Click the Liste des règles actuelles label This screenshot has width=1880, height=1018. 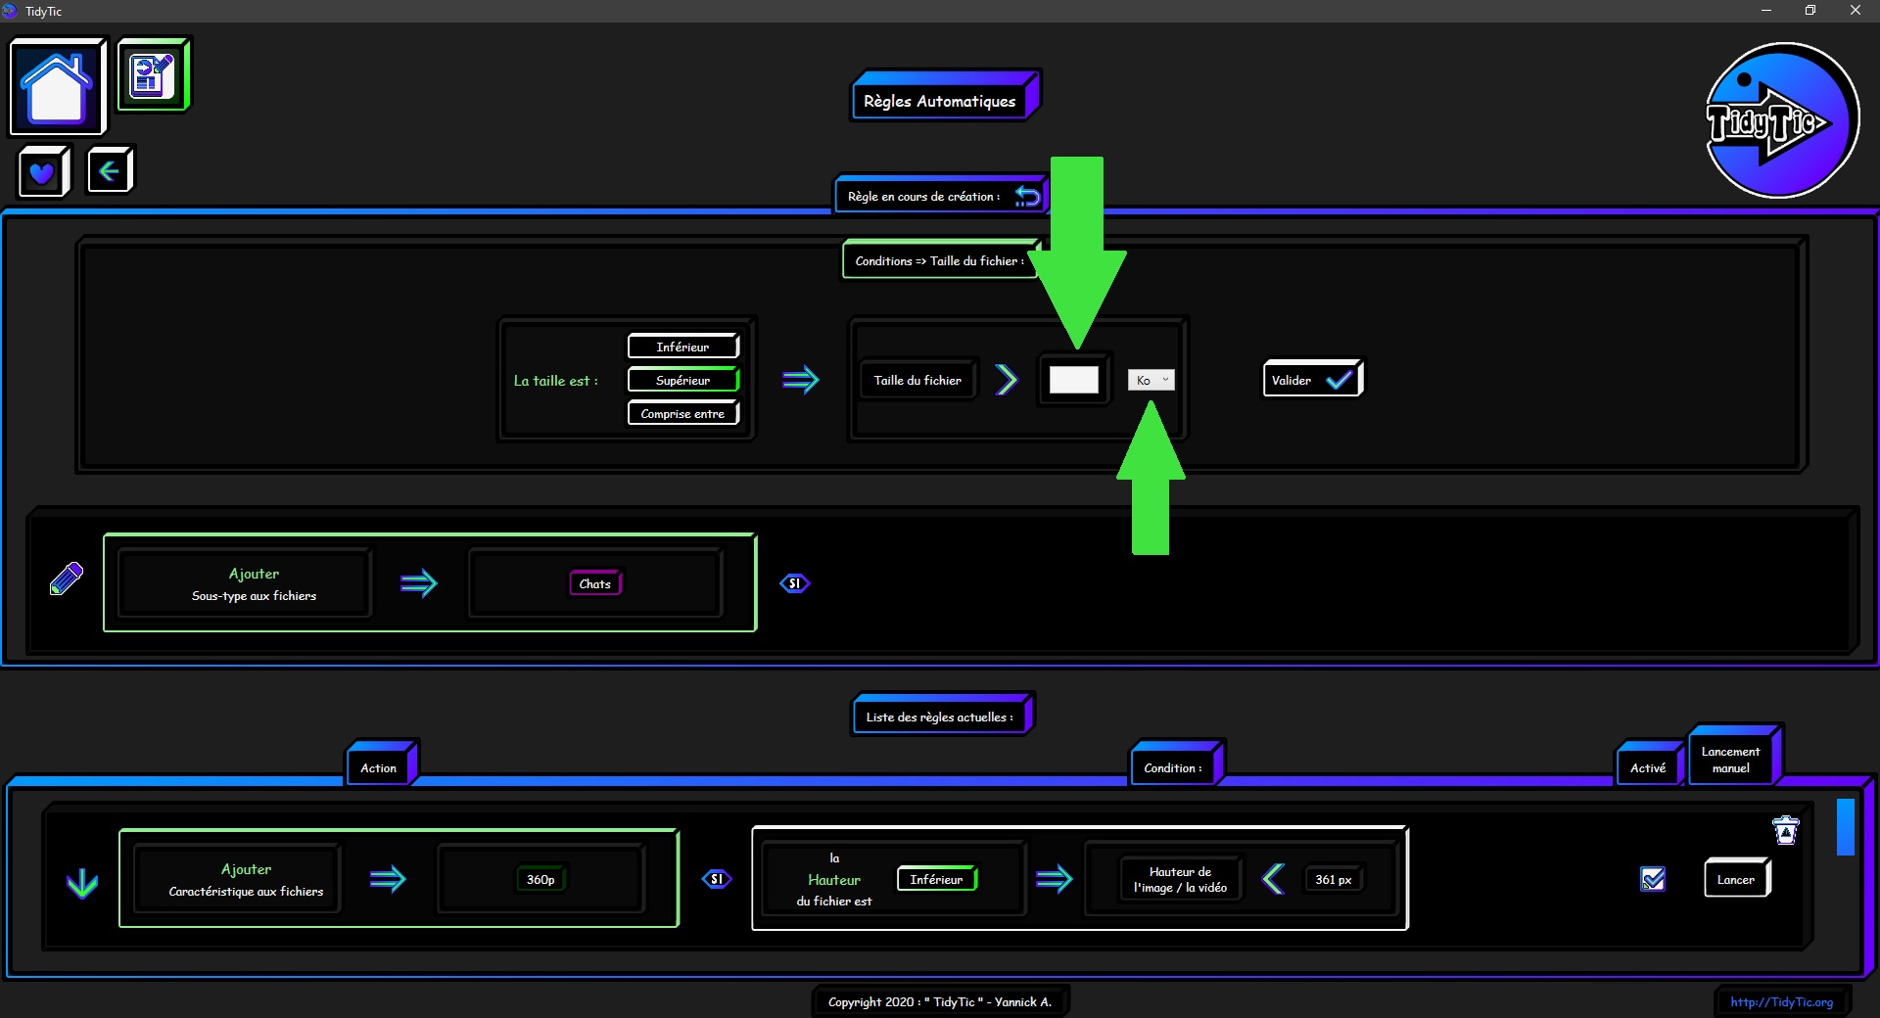[x=940, y=717]
